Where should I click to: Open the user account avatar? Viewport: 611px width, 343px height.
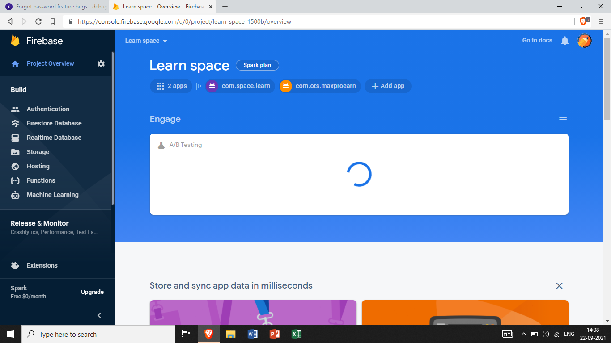pos(584,41)
